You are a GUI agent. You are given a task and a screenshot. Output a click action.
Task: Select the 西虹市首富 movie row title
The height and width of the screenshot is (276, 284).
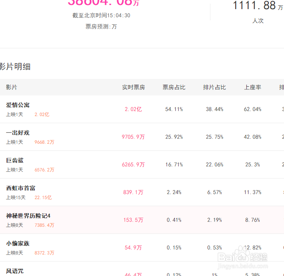(x=21, y=188)
